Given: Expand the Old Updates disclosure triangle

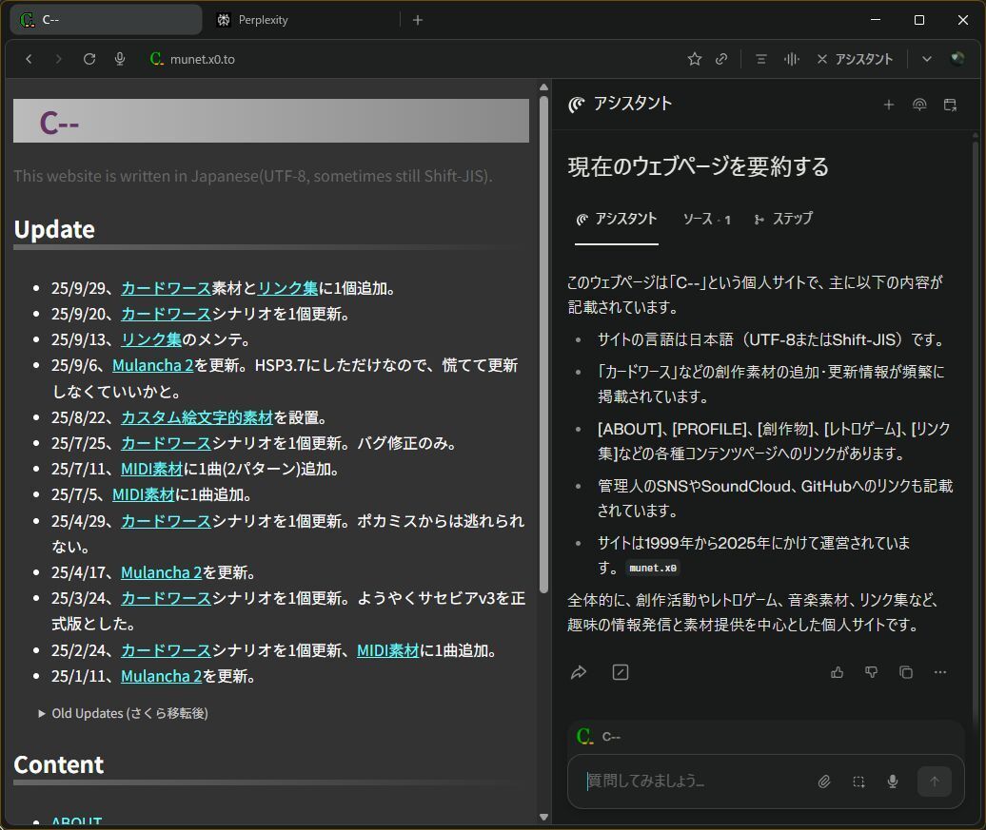Looking at the screenshot, I should [42, 713].
